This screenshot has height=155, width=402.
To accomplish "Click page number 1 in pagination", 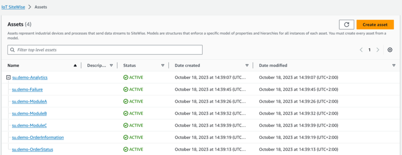I will pos(369,50).
